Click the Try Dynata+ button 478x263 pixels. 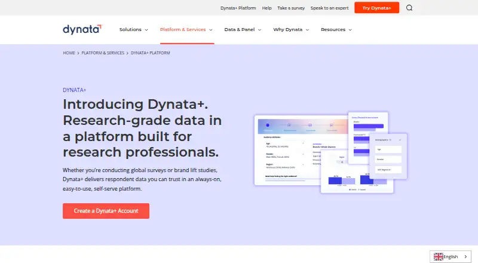[x=376, y=8]
